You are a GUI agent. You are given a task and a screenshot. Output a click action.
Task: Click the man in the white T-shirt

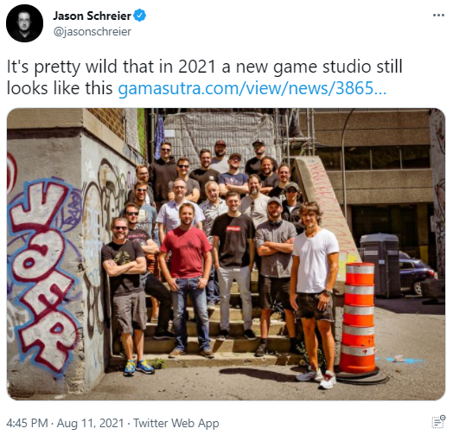[315, 293]
